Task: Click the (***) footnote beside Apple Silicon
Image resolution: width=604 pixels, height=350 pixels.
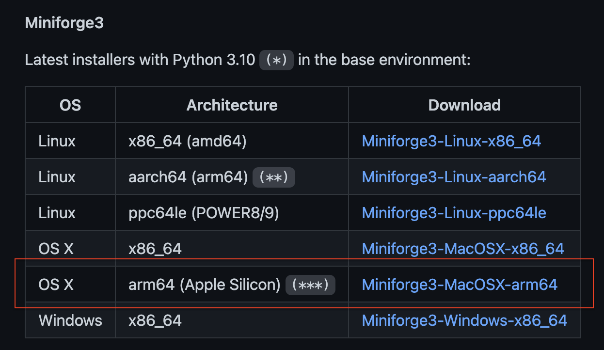Action: pos(311,285)
